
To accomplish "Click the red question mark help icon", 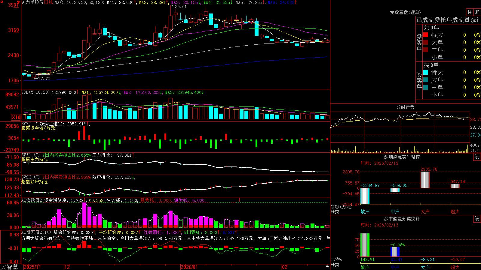I will [19, 3].
